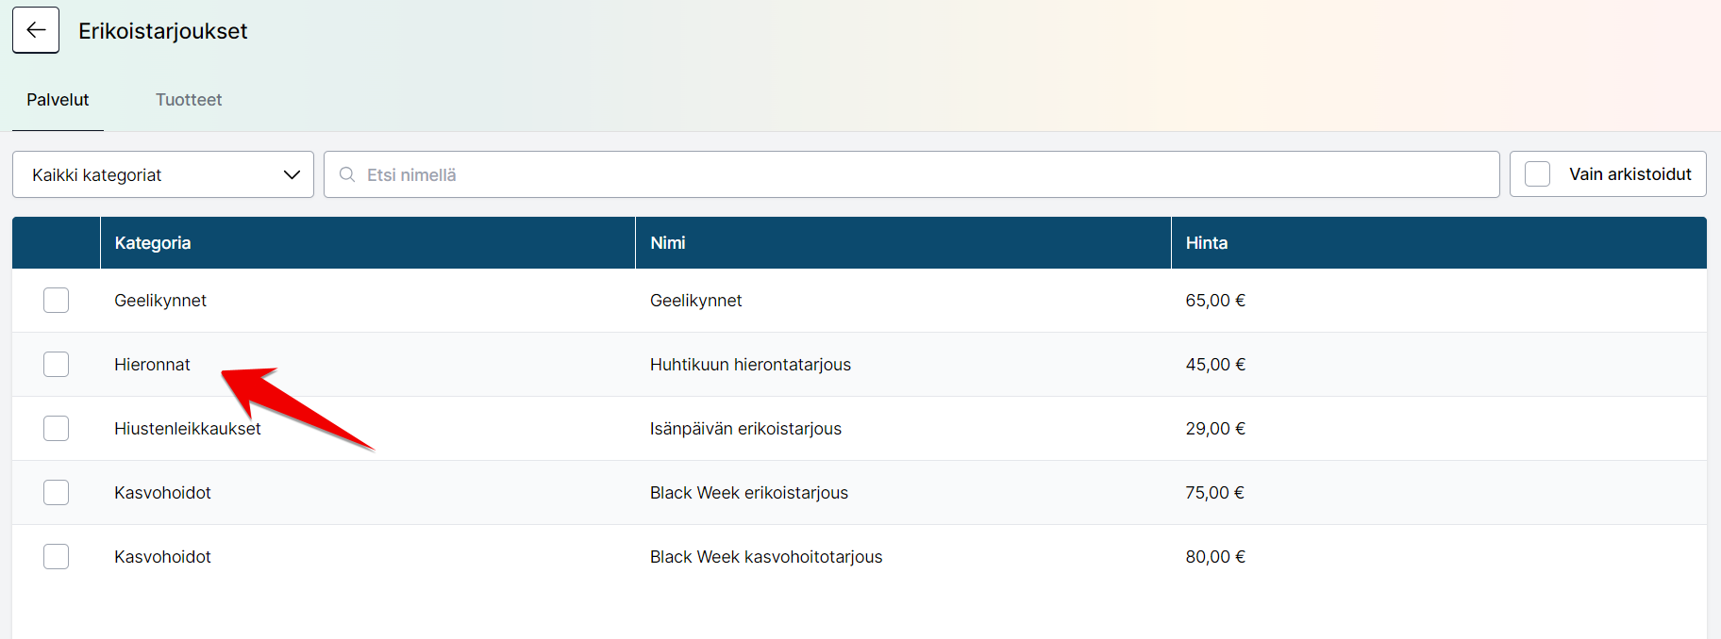
Task: Click the search magnifier icon
Action: point(347,174)
